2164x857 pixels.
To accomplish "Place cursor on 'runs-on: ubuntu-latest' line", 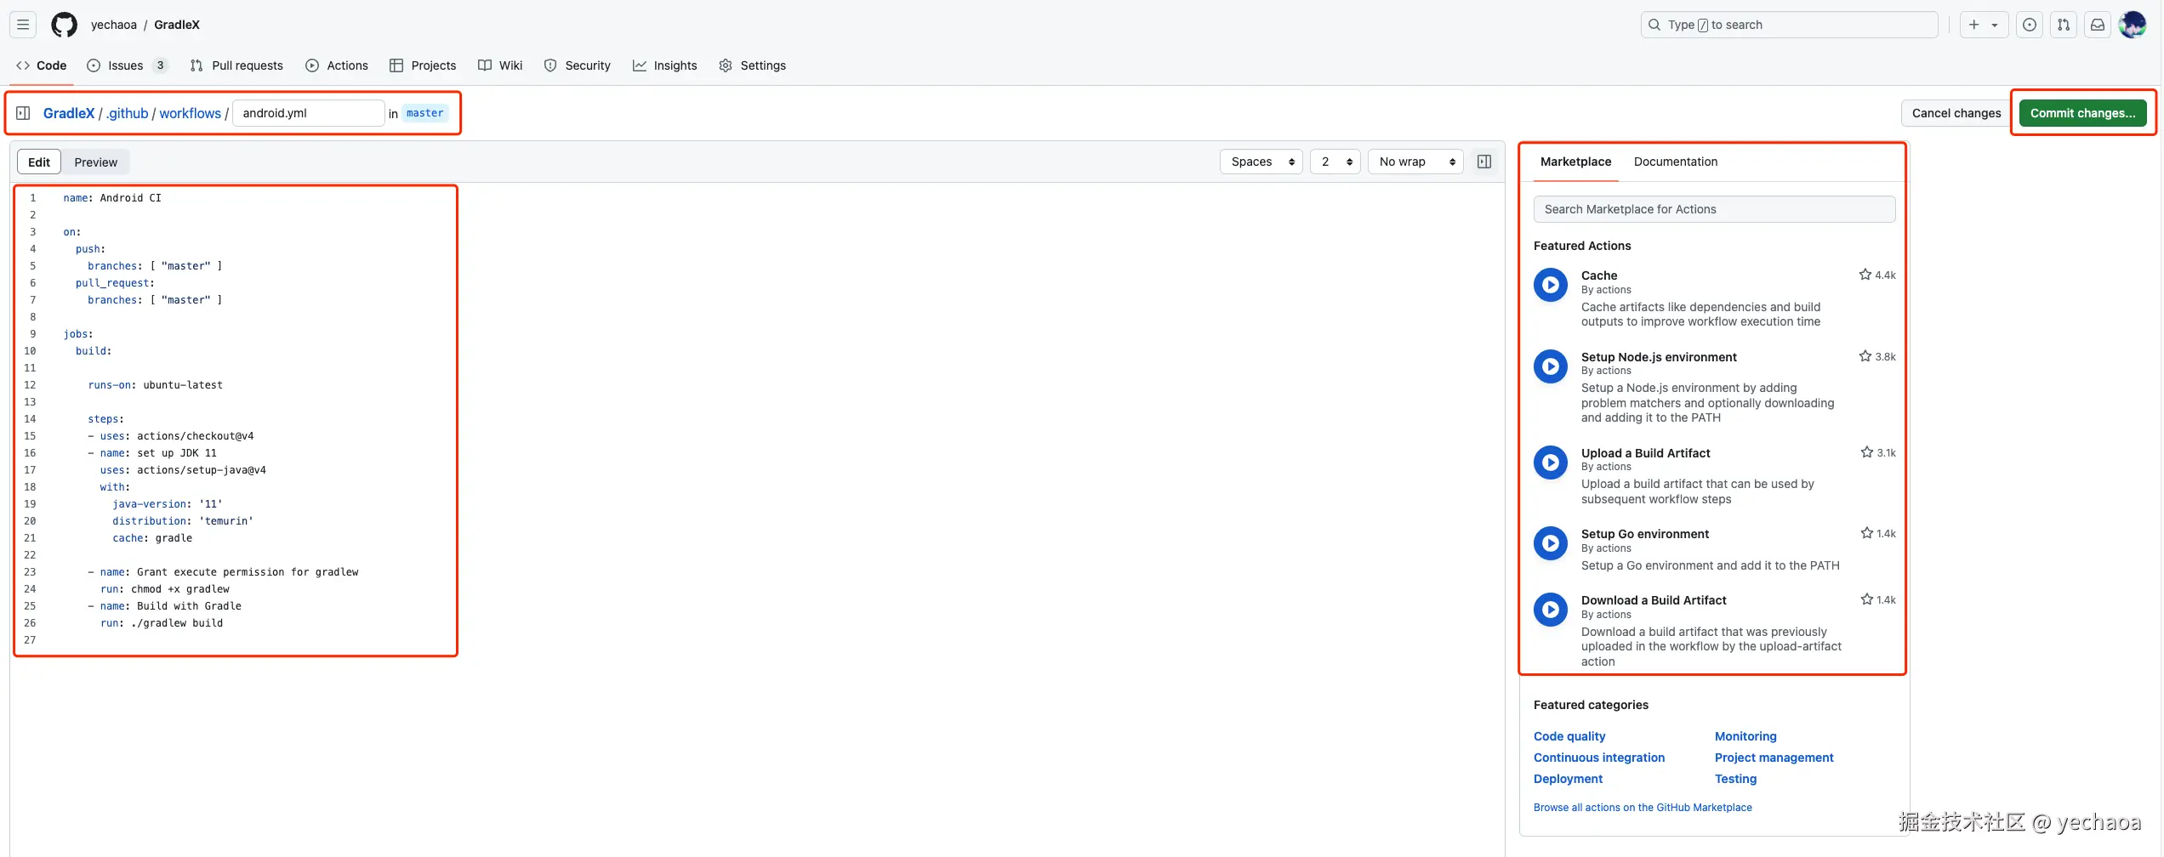I will [155, 385].
